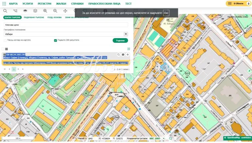This screenshot has width=252, height=143.
Task: Switch to 'Подробно търсене' tab
Action: (33, 17)
